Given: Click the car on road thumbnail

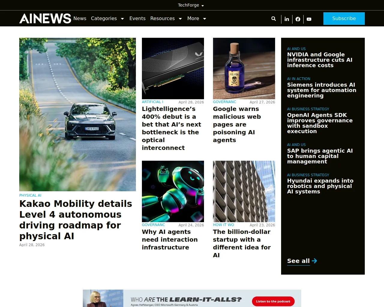Looking at the screenshot, I should click(x=77, y=115).
